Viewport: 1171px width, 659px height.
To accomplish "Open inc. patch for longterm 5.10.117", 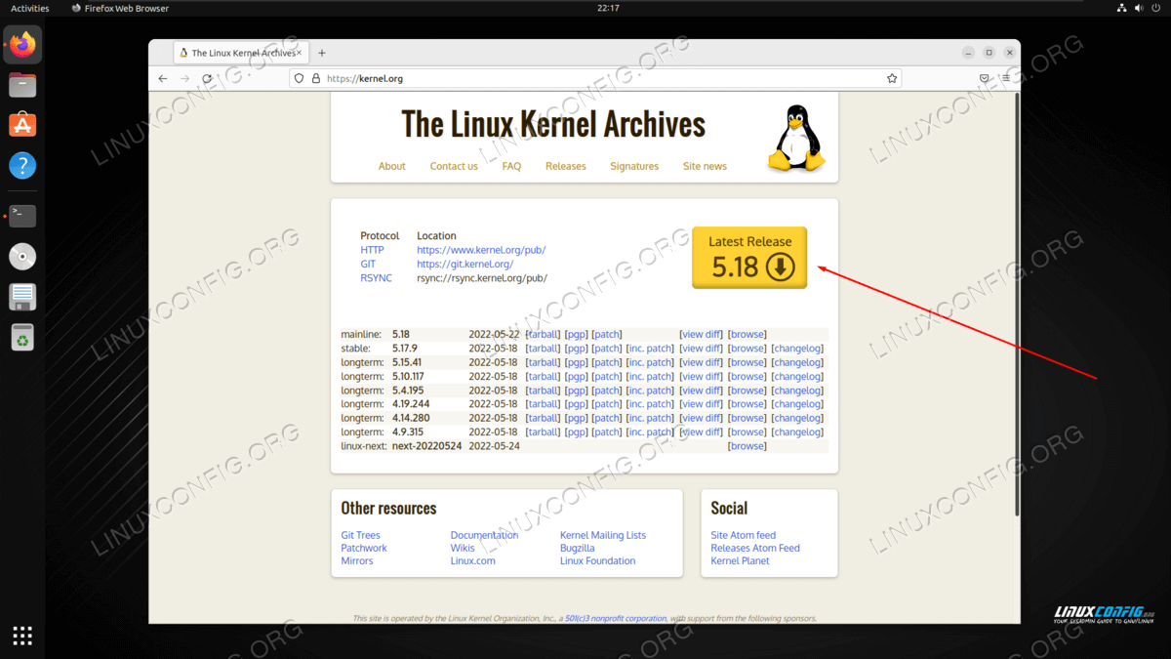I will pyautogui.click(x=650, y=376).
